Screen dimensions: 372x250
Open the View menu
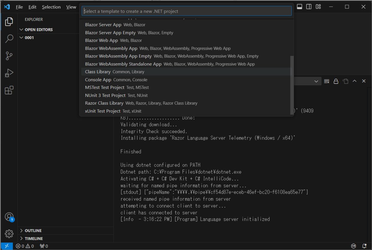(71, 7)
